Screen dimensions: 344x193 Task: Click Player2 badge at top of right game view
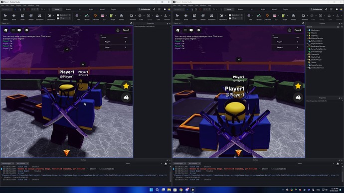pyautogui.click(x=298, y=30)
